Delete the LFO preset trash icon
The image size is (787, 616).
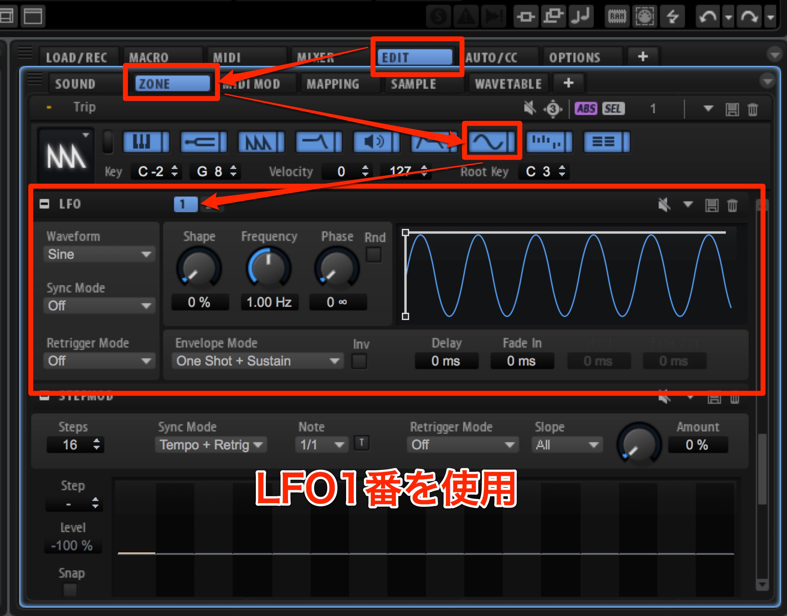[x=732, y=206]
